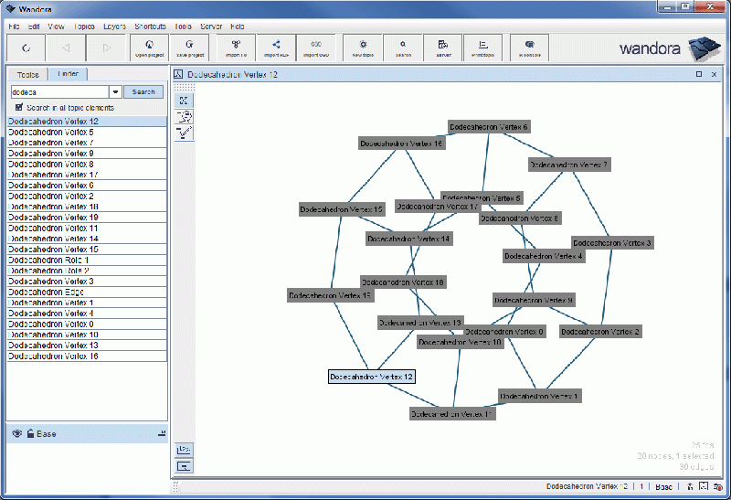731x500 pixels.
Task: Click the Open project toolbar icon
Action: (x=150, y=47)
